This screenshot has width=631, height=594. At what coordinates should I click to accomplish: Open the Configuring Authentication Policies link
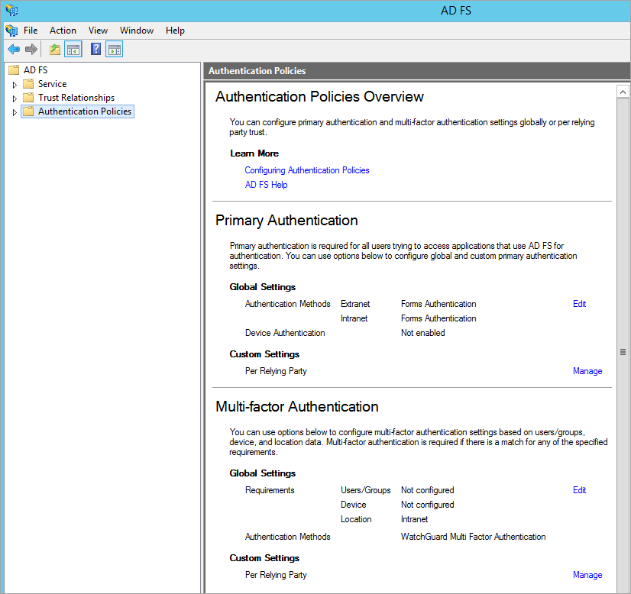pos(306,170)
